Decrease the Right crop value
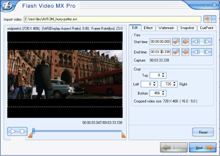 174,85
